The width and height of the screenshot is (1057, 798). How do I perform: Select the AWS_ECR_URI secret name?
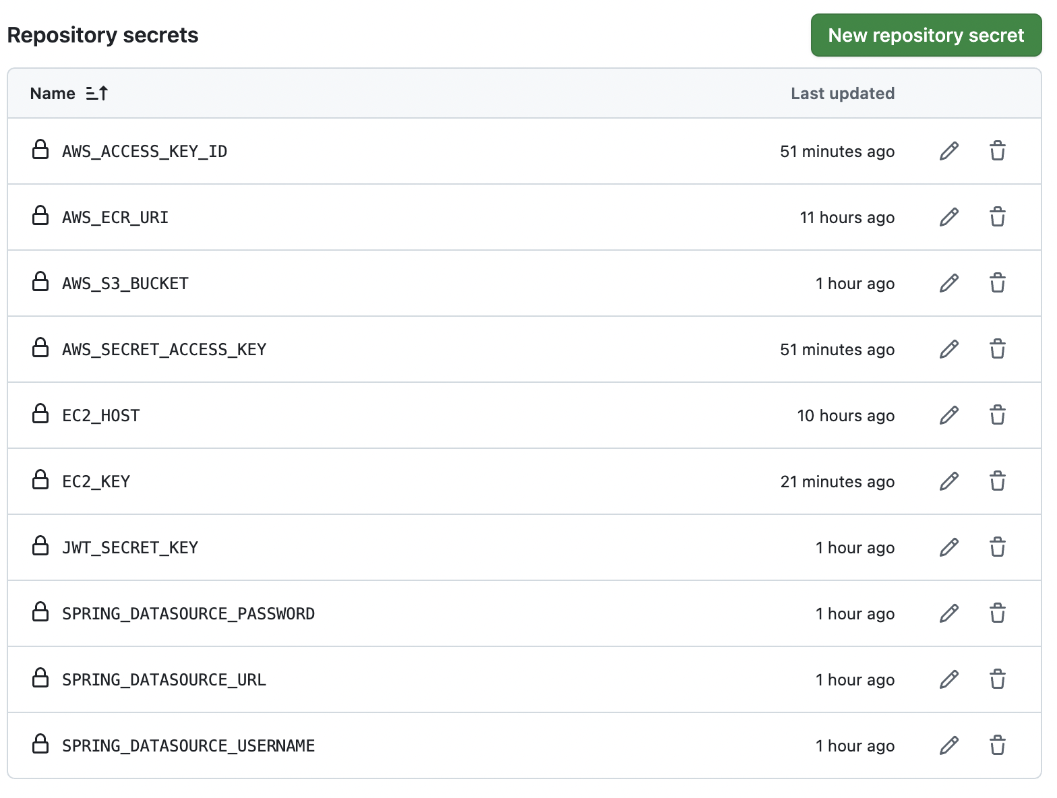coord(115,218)
